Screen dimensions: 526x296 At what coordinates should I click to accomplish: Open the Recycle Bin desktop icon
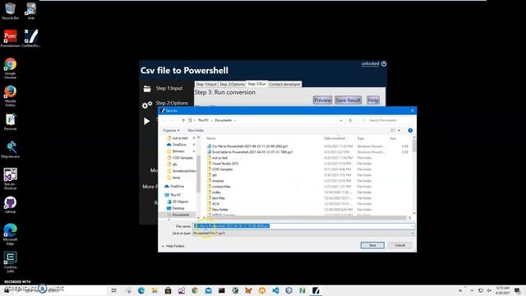click(x=10, y=11)
